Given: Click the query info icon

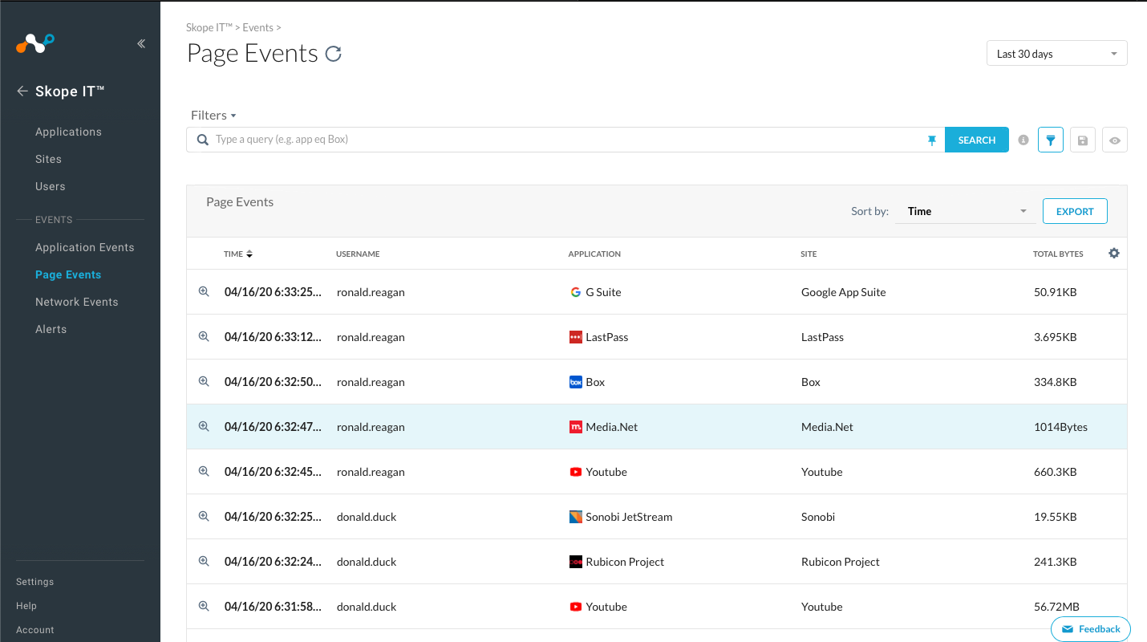Looking at the screenshot, I should tap(1023, 140).
